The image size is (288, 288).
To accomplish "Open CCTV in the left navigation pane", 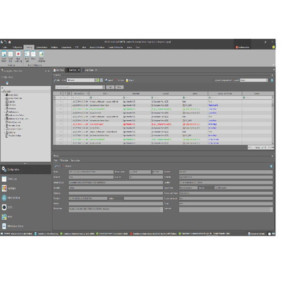I will (8, 207).
